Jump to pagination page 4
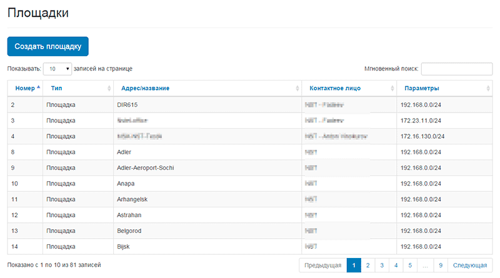 click(396, 266)
